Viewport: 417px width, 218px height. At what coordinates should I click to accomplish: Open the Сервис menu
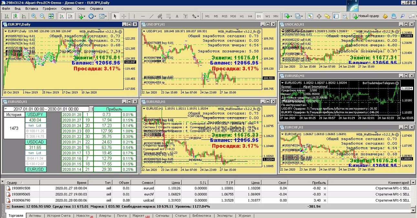(67, 9)
